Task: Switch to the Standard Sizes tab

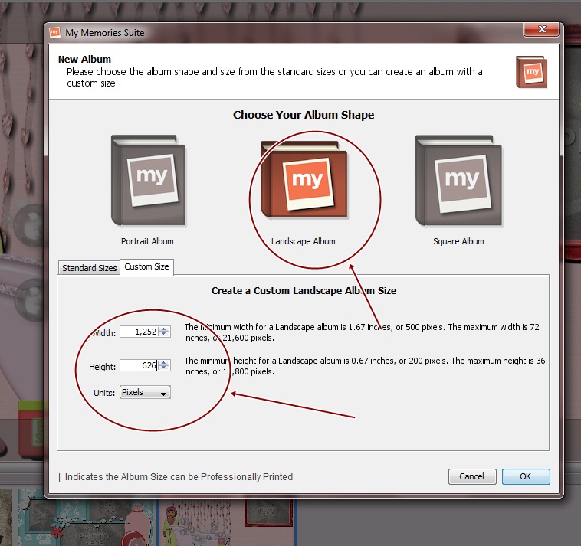Action: pos(90,268)
